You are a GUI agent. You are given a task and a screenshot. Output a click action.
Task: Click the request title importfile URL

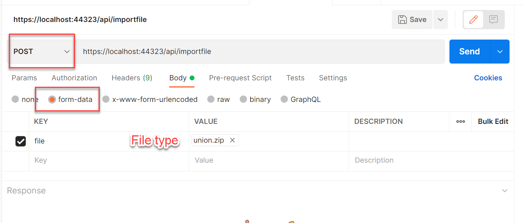(x=80, y=19)
